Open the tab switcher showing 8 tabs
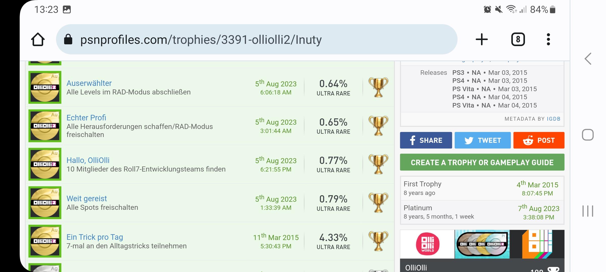 pyautogui.click(x=518, y=40)
